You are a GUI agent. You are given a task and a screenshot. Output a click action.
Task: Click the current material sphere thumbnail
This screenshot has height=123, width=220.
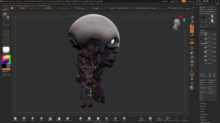coord(6,50)
